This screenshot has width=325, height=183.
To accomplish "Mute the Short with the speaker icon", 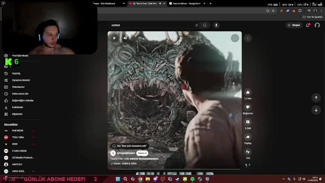I will (x=125, y=38).
